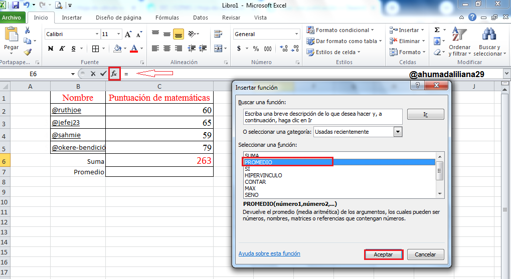Open Buscar y seleccionar binoculars

489,42
